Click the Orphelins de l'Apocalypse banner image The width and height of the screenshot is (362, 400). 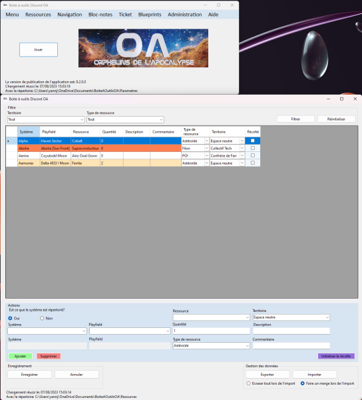[143, 48]
